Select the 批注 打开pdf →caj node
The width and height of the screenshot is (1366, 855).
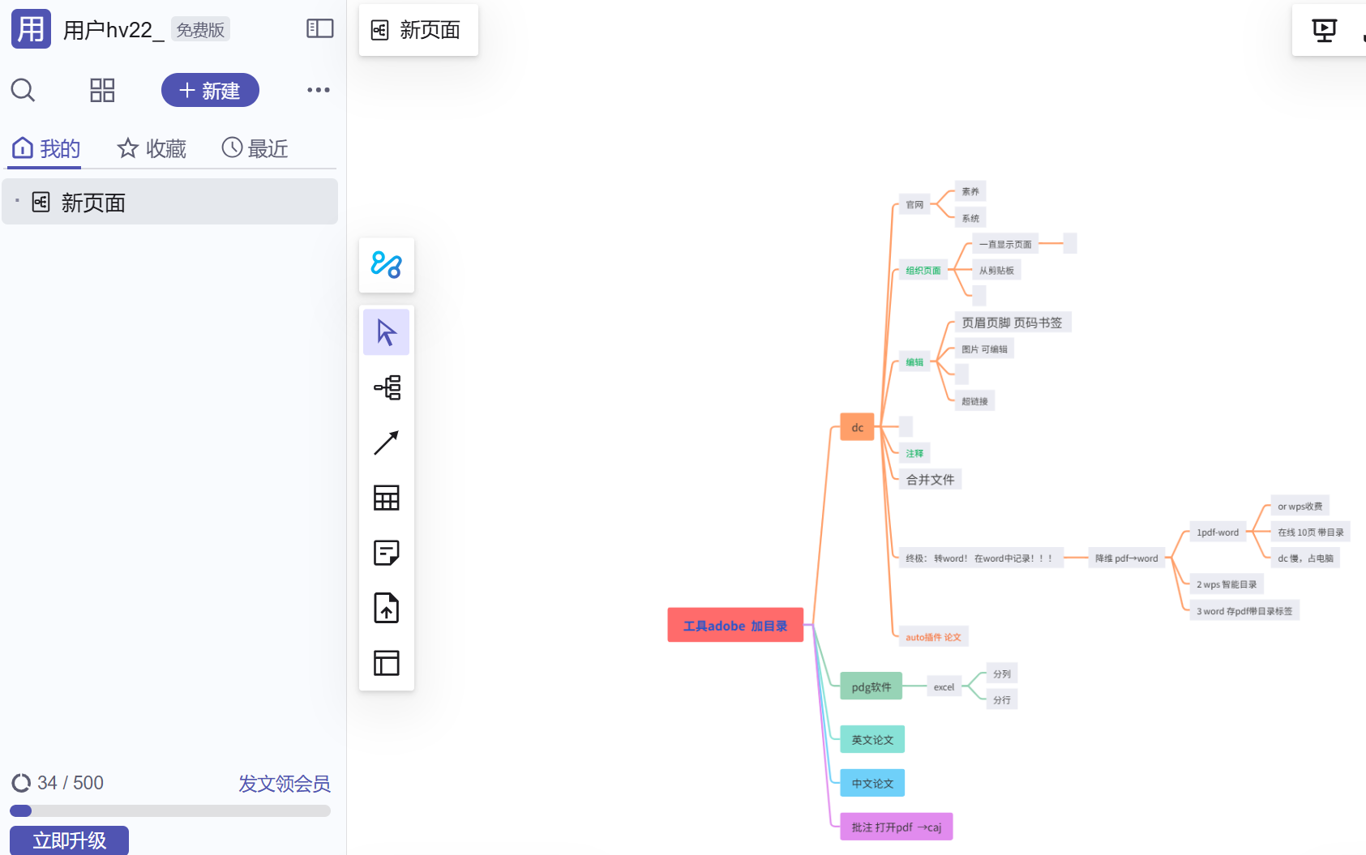pos(897,827)
